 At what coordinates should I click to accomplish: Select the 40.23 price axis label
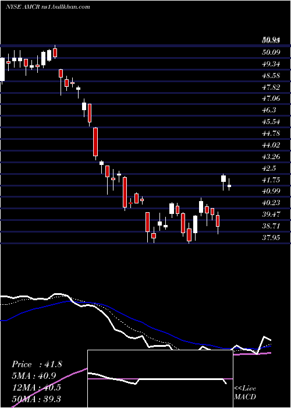[271, 203]
